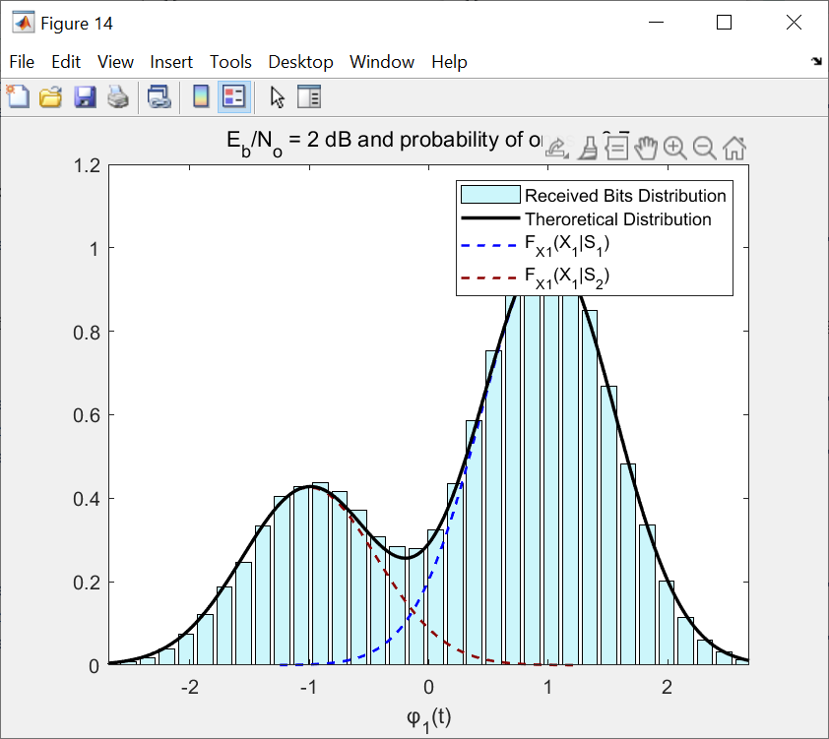Print Figure 14
829x739 pixels.
pyautogui.click(x=118, y=96)
